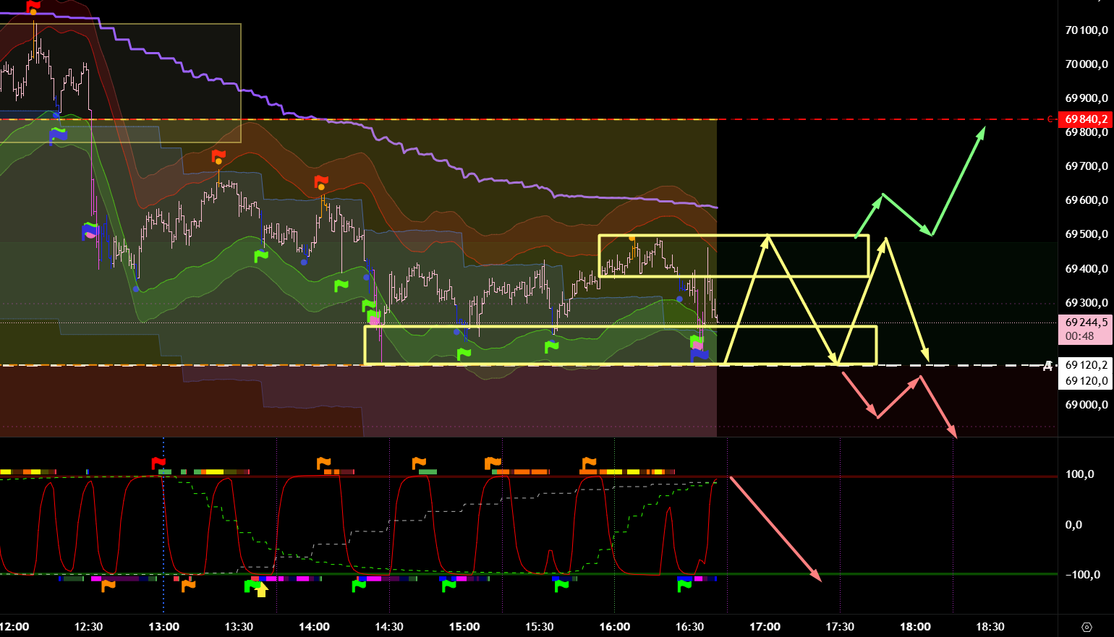Select the red flag at chart's top-left

click(x=33, y=7)
